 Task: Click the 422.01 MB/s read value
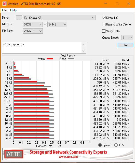(121, 83)
